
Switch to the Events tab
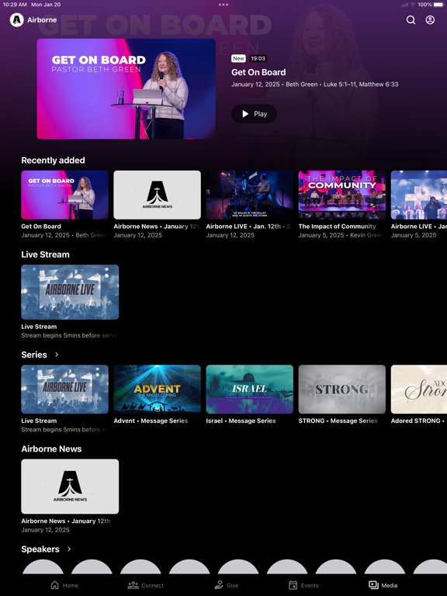(x=303, y=585)
